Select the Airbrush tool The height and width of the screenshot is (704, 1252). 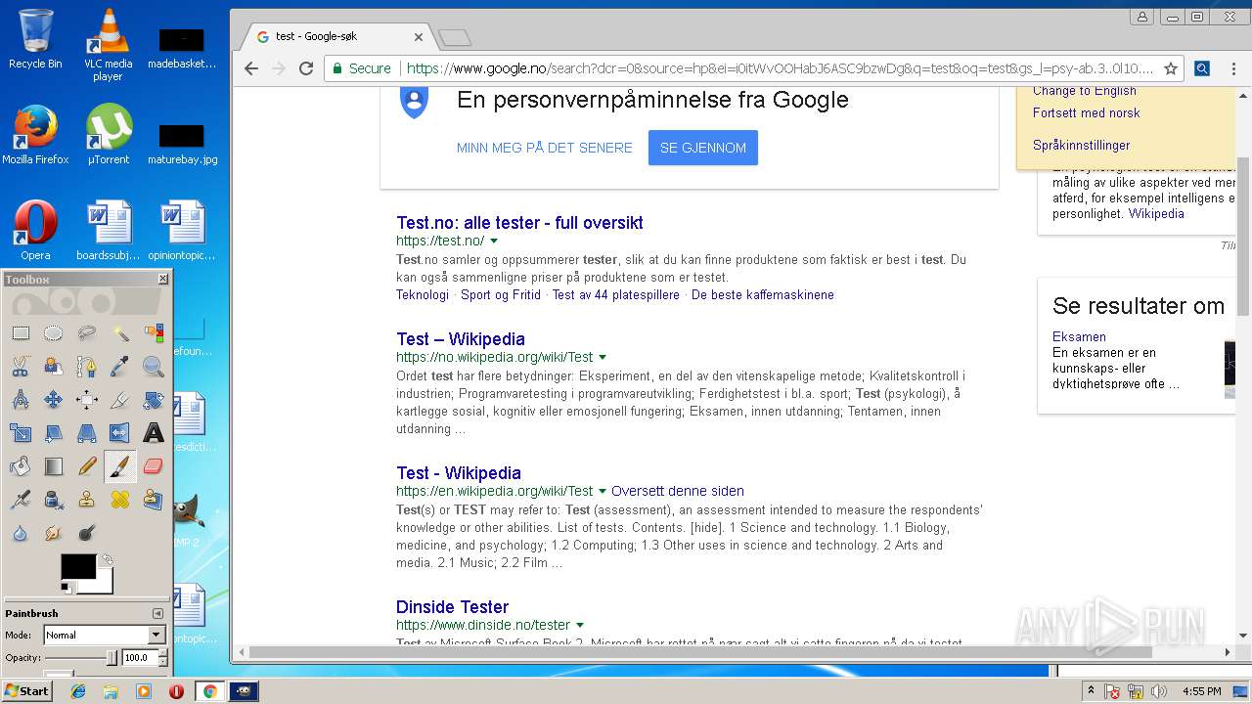pyautogui.click(x=21, y=500)
